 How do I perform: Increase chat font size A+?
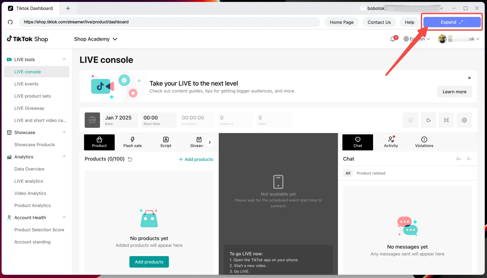(459, 159)
